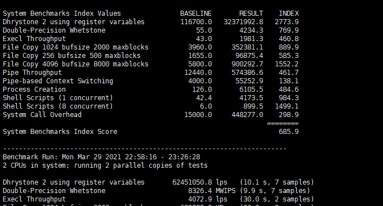Click the BASELINE column header
This screenshot has width=383, height=206.
pos(196,14)
